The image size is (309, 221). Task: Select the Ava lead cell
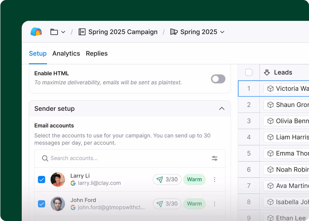point(284,186)
